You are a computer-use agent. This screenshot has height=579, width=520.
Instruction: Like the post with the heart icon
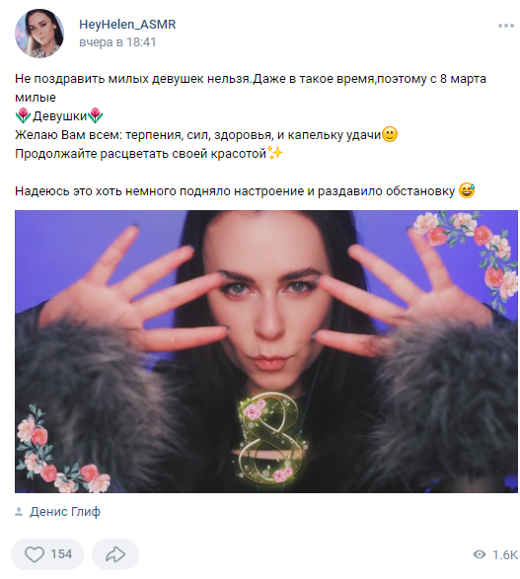[35, 554]
